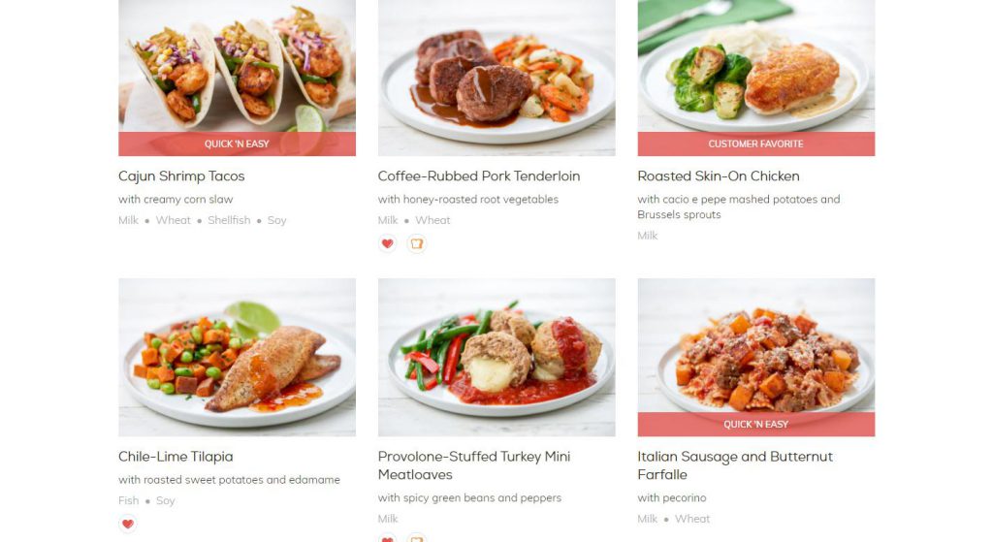Click heart icon under Coffee-Rubbed Pork Tenderloin
Screen dimensions: 993x542
[388, 243]
